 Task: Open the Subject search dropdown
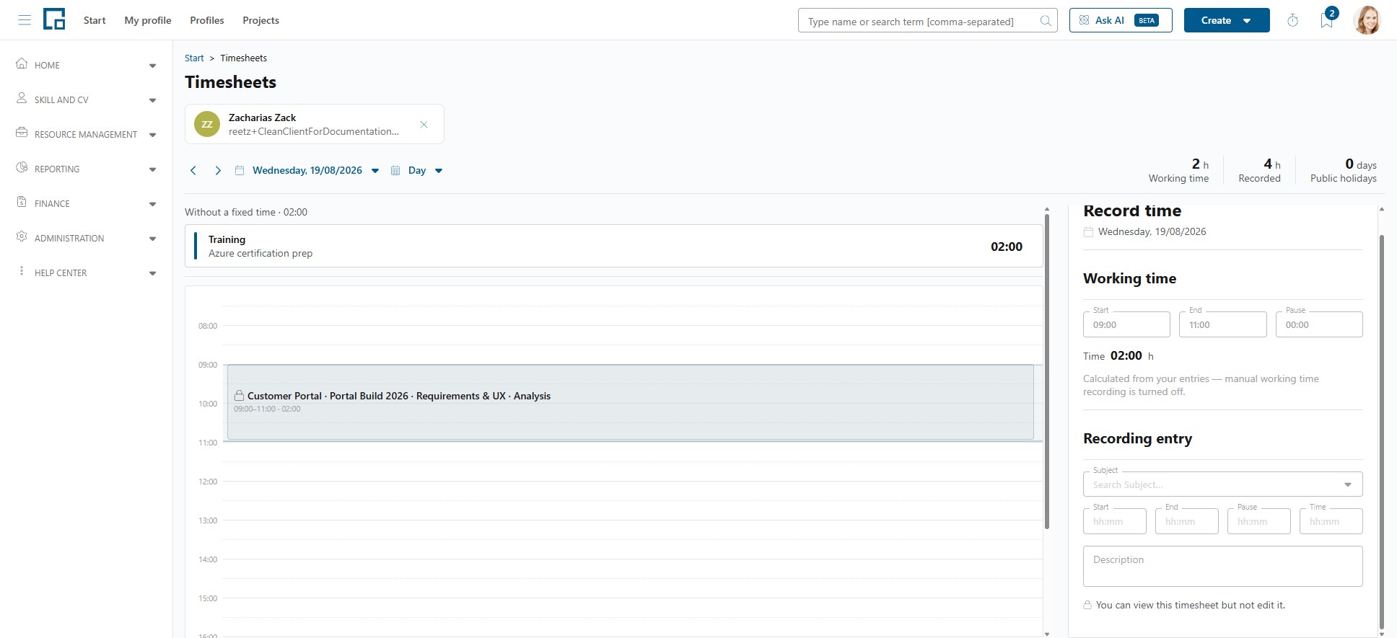pos(1222,484)
